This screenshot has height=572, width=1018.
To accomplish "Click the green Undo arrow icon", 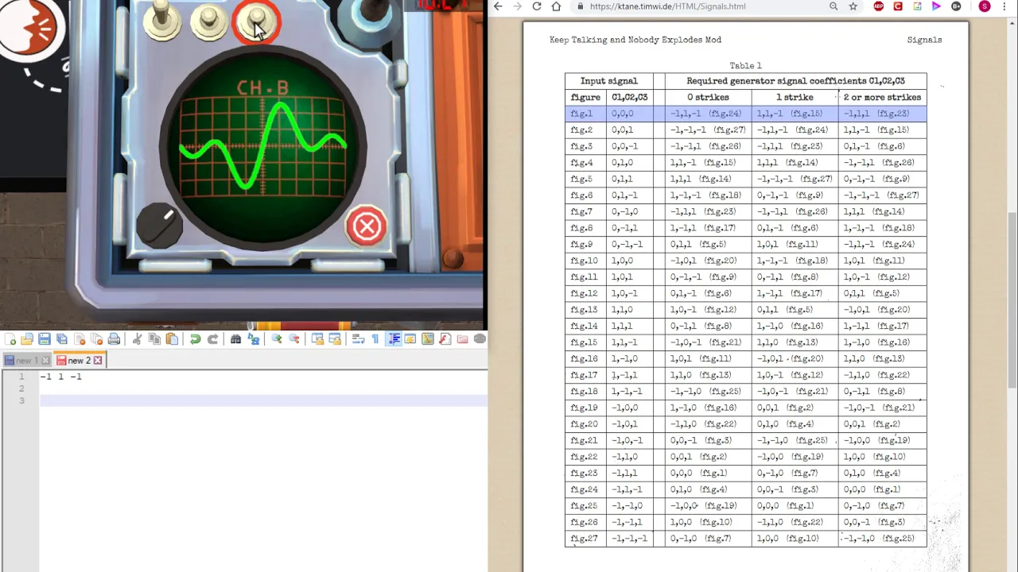I will pyautogui.click(x=195, y=339).
